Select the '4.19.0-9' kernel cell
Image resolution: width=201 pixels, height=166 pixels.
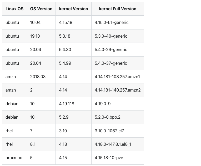[x=103, y=104]
